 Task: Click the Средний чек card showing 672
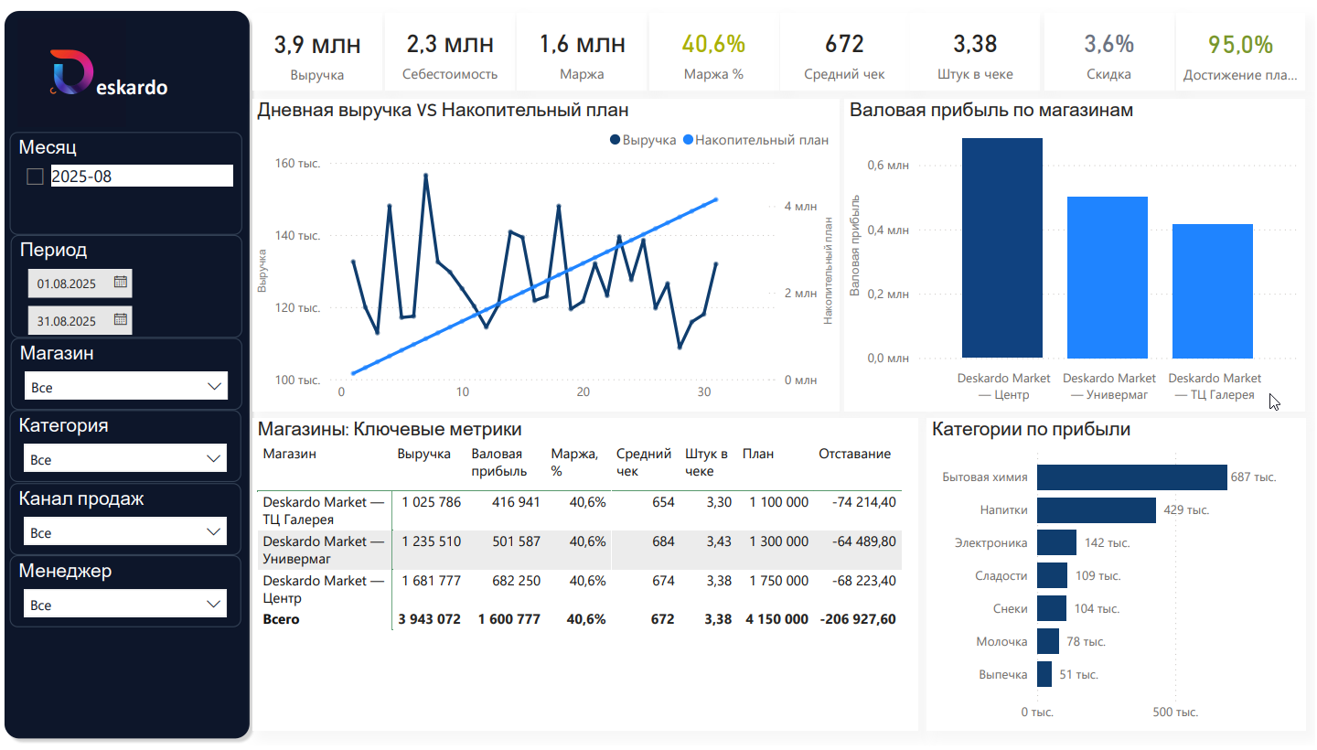(844, 50)
